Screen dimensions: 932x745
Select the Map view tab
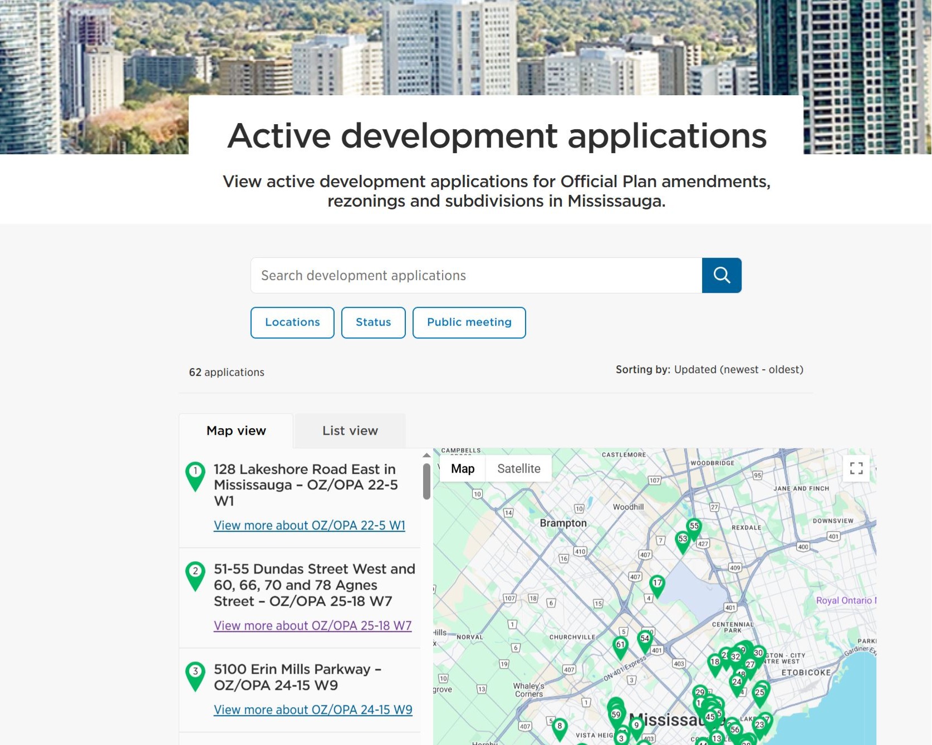tap(236, 430)
